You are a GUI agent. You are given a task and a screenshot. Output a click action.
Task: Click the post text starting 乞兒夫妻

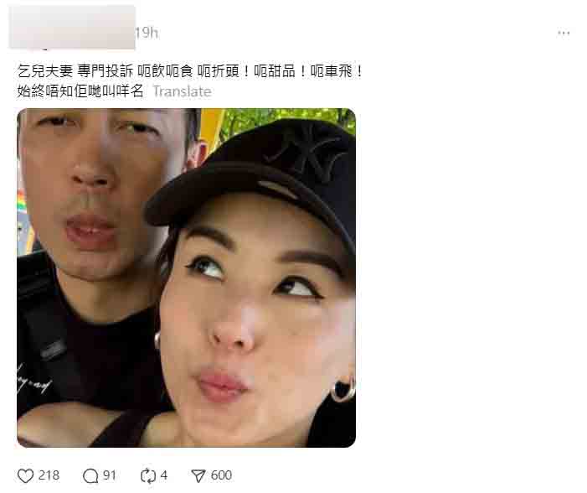tap(189, 71)
